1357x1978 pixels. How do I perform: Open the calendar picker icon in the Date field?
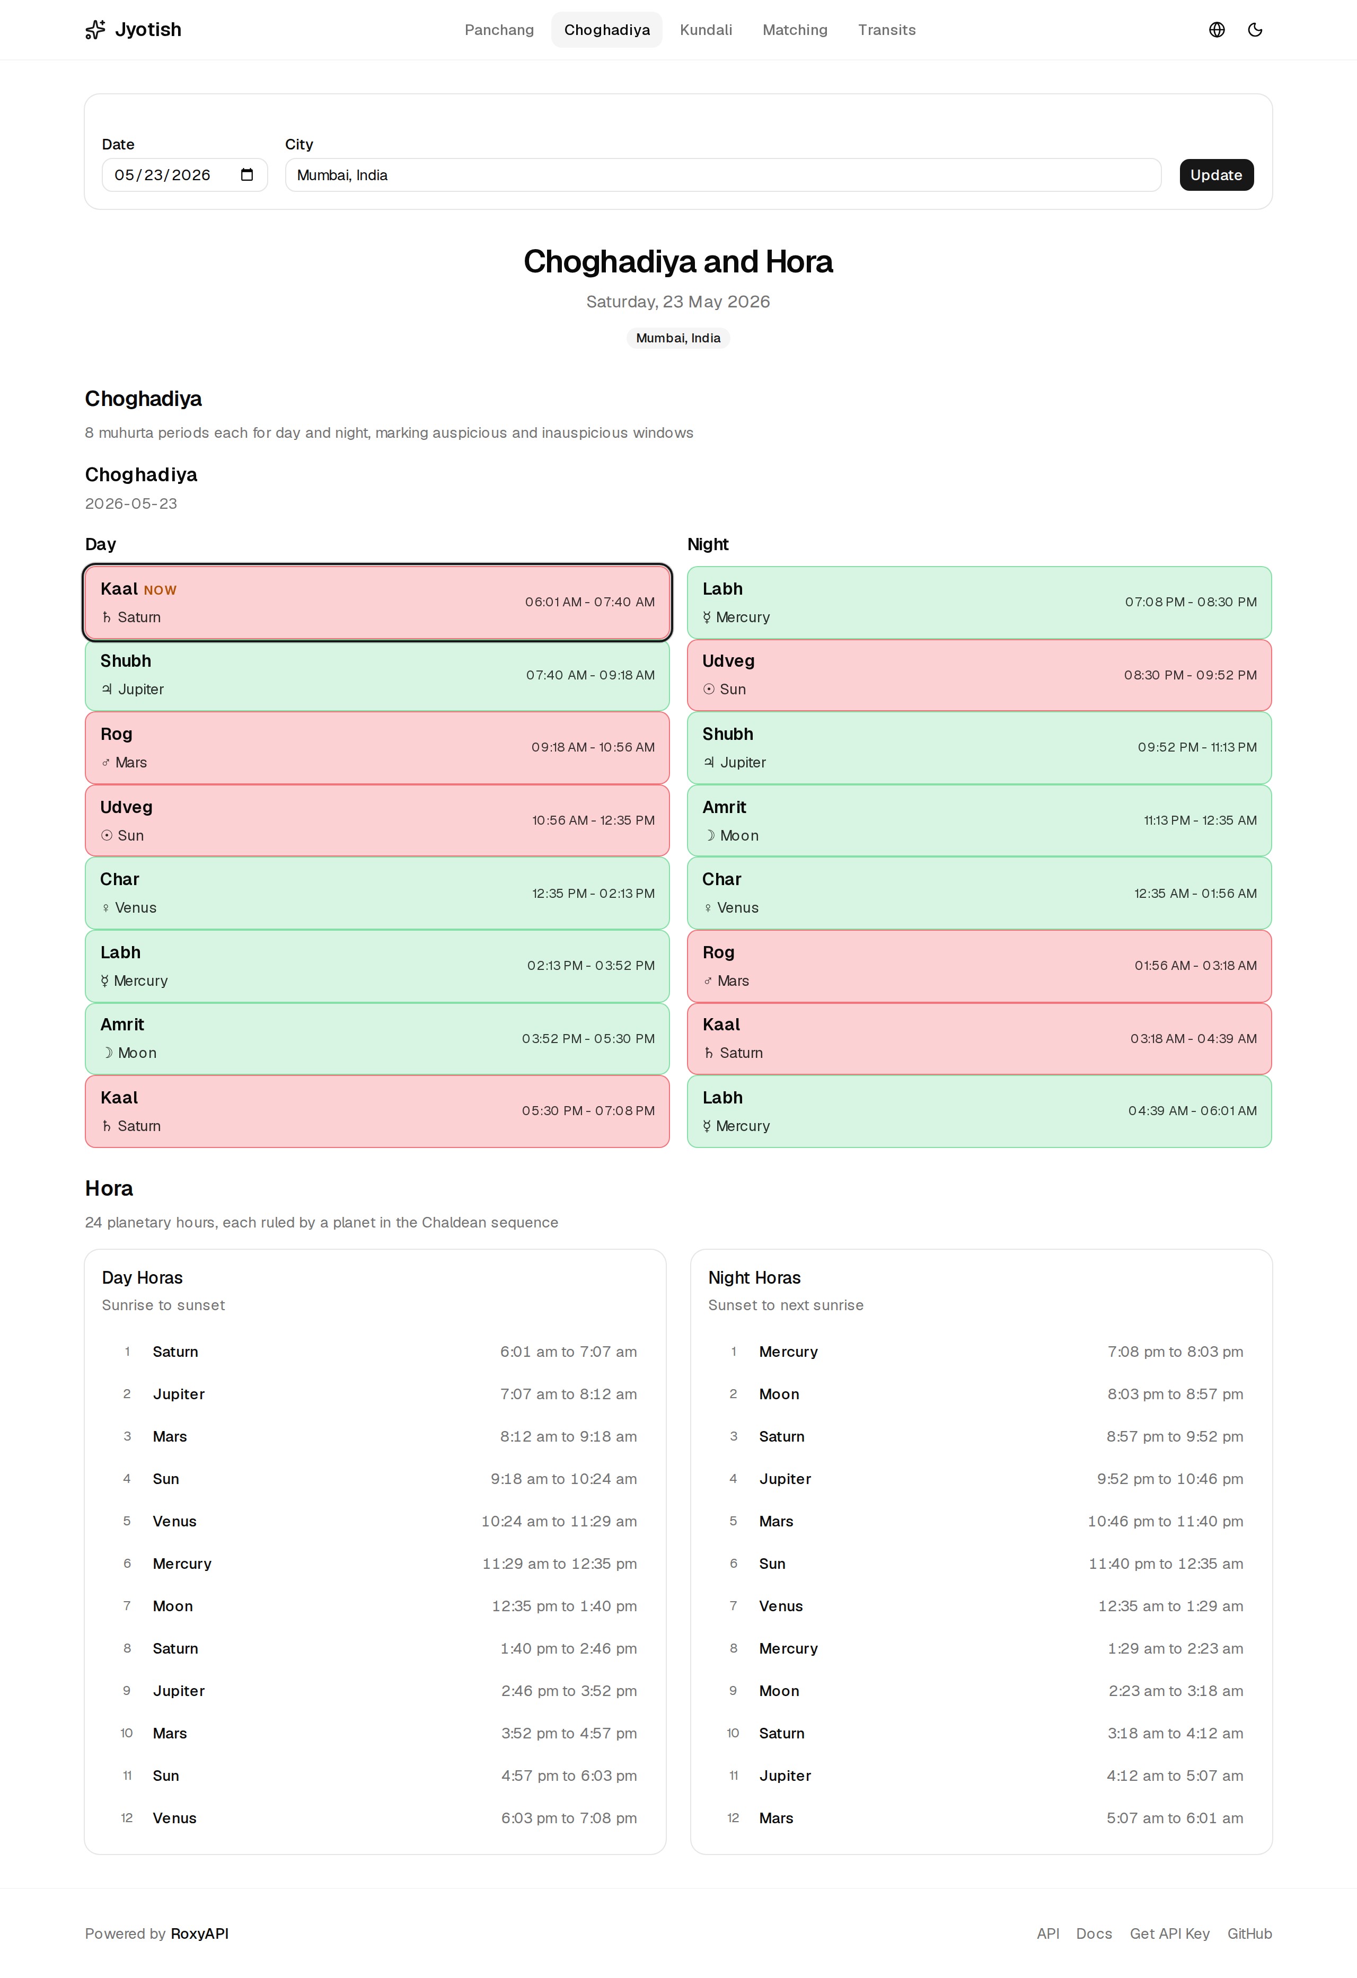click(247, 174)
